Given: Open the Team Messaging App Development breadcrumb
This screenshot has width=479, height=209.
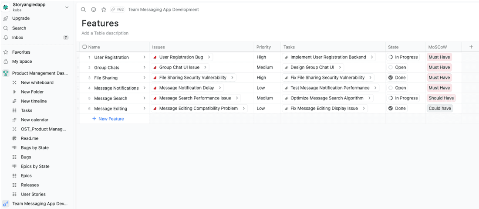Looking at the screenshot, I should (x=163, y=10).
